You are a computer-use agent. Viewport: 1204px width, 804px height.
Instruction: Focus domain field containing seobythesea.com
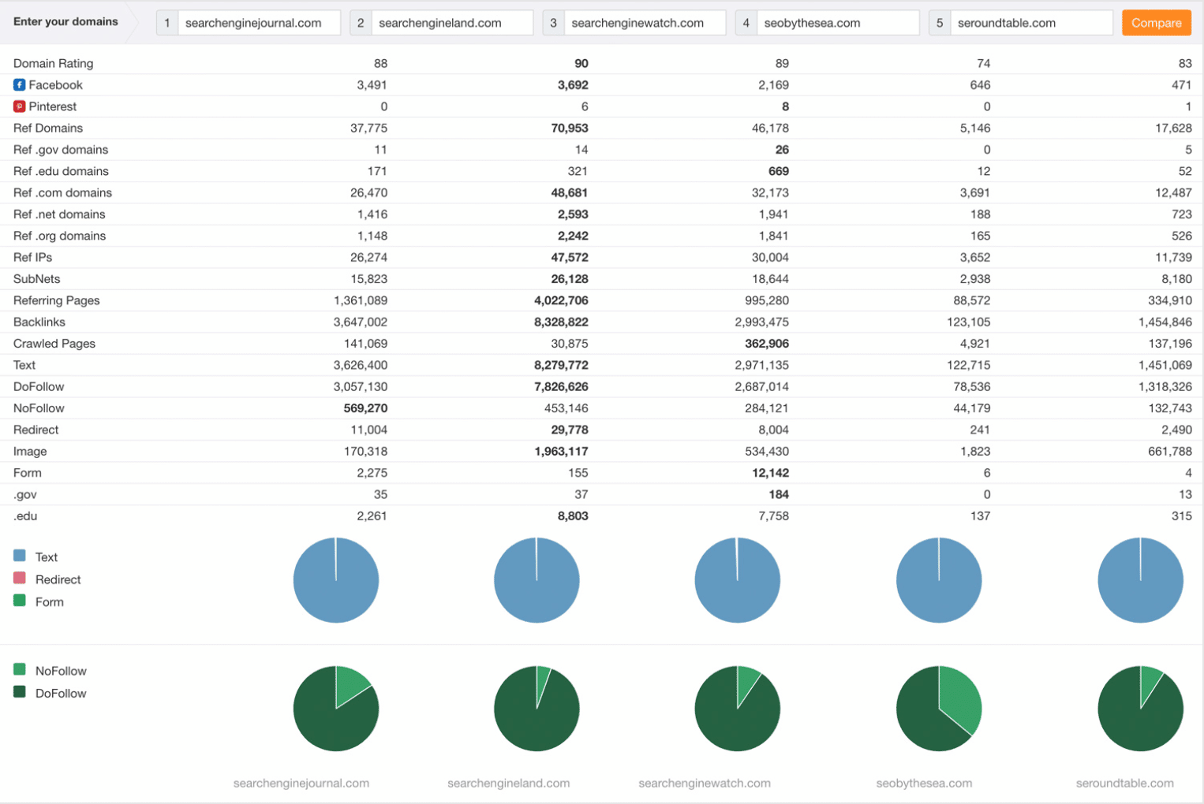pyautogui.click(x=838, y=23)
